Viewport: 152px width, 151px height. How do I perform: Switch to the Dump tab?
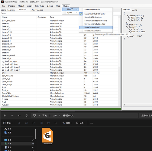pos(134,10)
